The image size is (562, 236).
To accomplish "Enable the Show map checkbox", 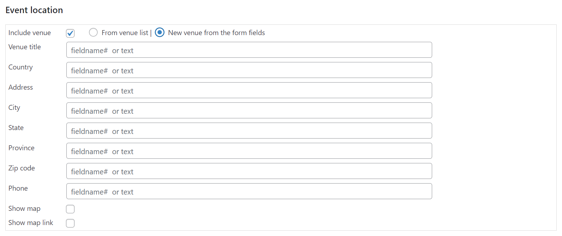I will (70, 209).
